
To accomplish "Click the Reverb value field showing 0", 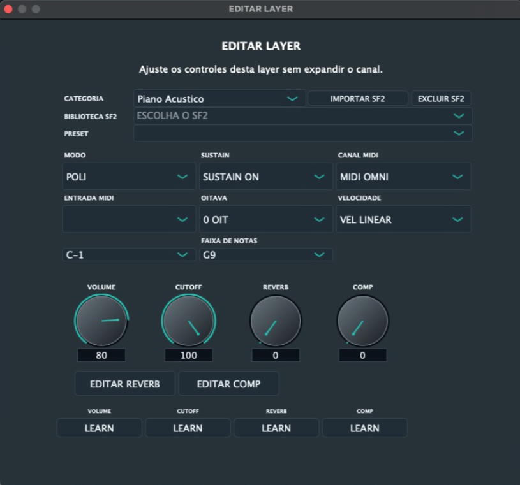I will coord(276,355).
